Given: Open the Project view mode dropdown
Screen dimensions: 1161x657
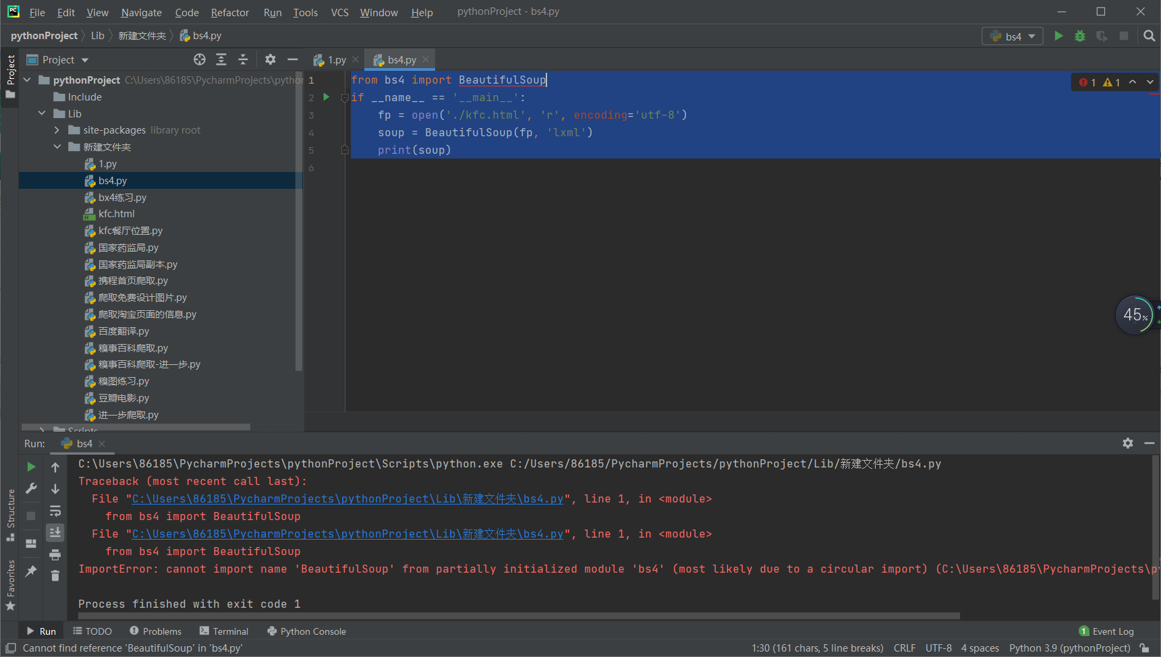Looking at the screenshot, I should (57, 60).
